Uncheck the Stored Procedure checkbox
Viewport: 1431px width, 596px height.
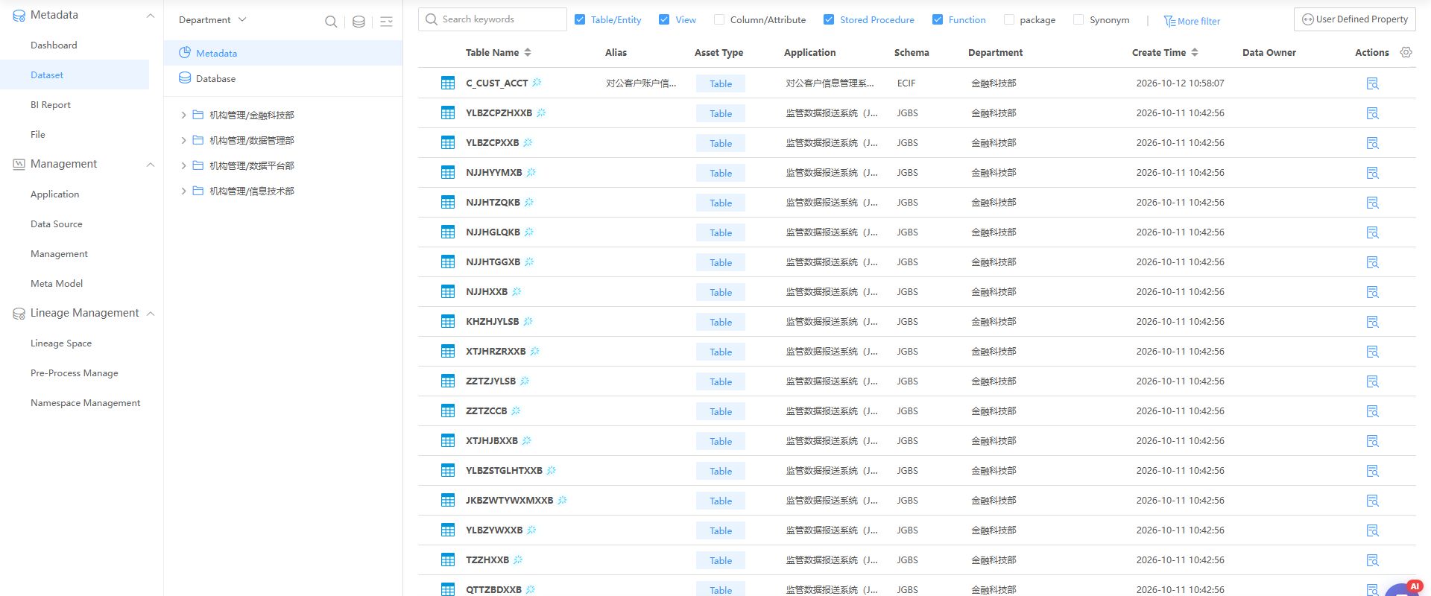829,19
